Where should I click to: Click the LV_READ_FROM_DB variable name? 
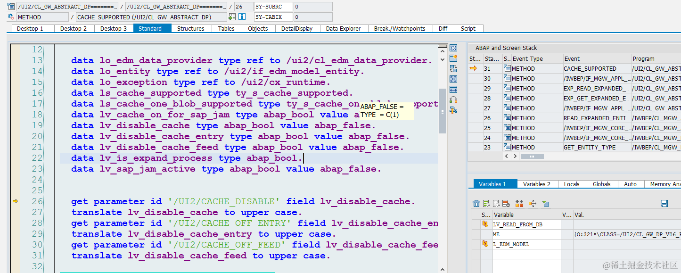(517, 224)
